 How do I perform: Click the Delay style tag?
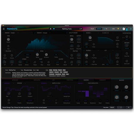(51, 70)
